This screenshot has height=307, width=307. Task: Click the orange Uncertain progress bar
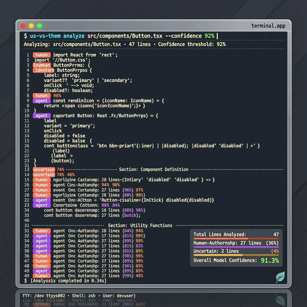[236, 255]
